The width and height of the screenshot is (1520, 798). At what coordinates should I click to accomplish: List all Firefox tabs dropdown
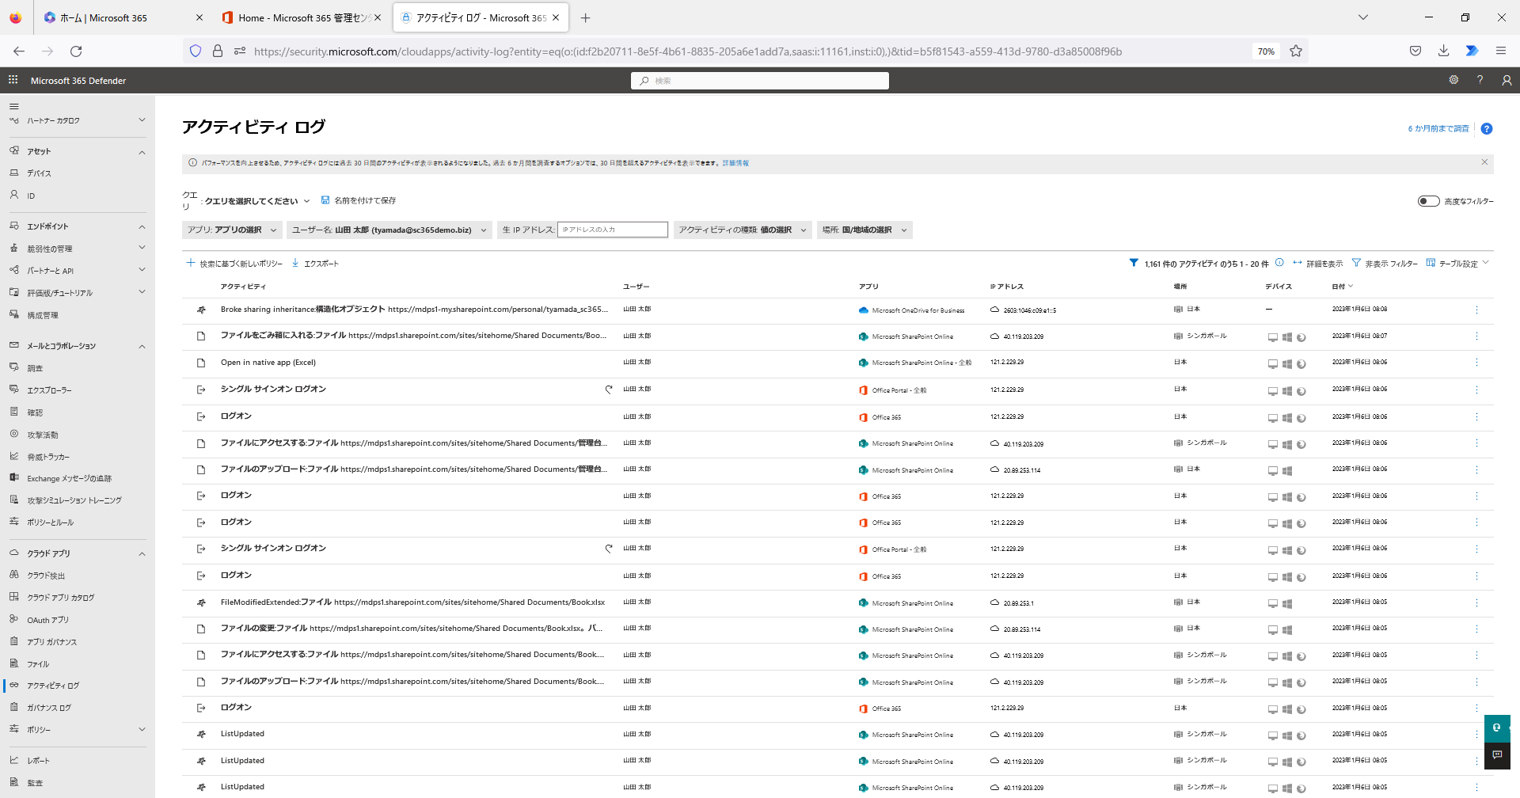(x=1362, y=17)
